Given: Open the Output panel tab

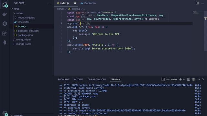Looking at the screenshot, I should 78,80.
